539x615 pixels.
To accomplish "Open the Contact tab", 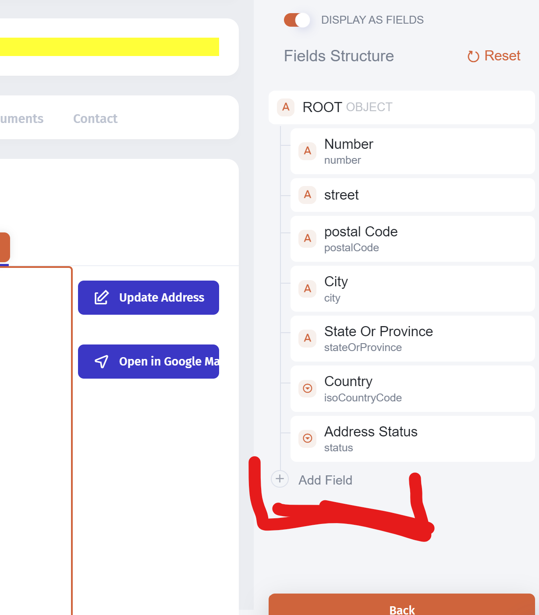I will (95, 119).
